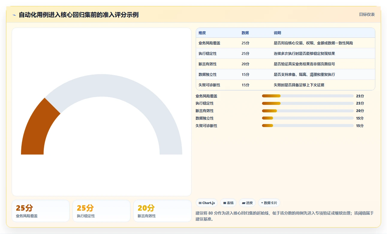Click the 数据独立性 progress bar
The width and height of the screenshot is (387, 234).
pos(308,118)
